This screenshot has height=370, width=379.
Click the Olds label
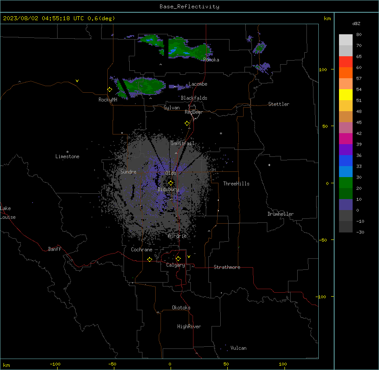(171, 173)
